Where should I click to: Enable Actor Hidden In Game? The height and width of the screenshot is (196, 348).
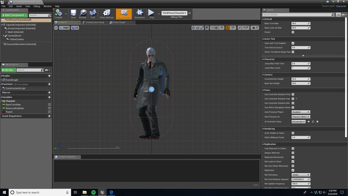click(293, 133)
